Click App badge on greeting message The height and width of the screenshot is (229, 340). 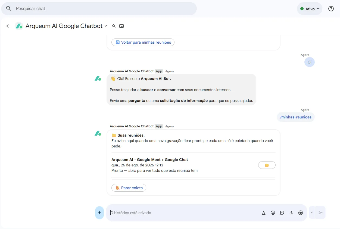[x=159, y=71]
